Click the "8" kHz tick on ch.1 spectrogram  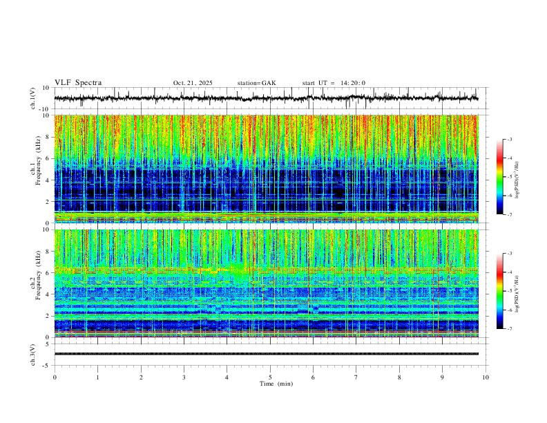tap(48, 137)
